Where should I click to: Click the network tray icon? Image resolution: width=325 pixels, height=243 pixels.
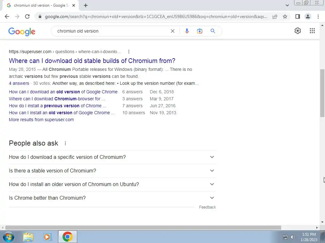[x=285, y=237]
